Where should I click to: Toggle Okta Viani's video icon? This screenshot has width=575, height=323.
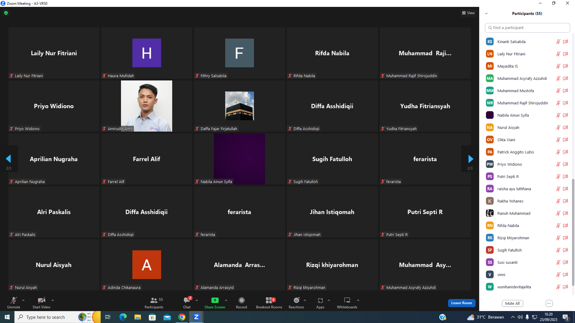pyautogui.click(x=565, y=140)
